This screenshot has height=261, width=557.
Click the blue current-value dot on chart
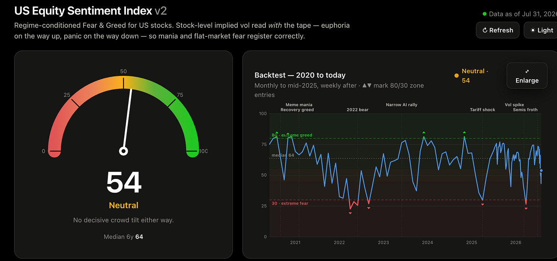[x=541, y=171]
